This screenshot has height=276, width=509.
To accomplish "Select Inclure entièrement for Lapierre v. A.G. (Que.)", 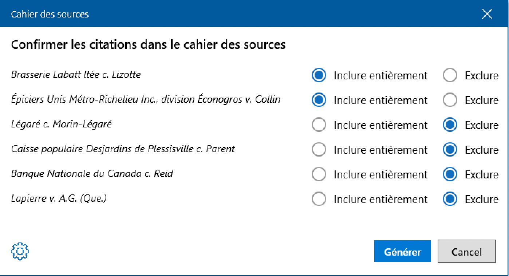I will coord(319,199).
